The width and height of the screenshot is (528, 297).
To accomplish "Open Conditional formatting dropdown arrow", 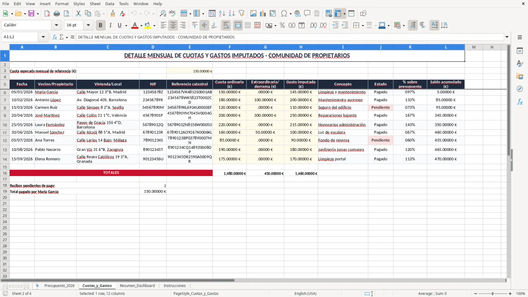I will 404,26.
